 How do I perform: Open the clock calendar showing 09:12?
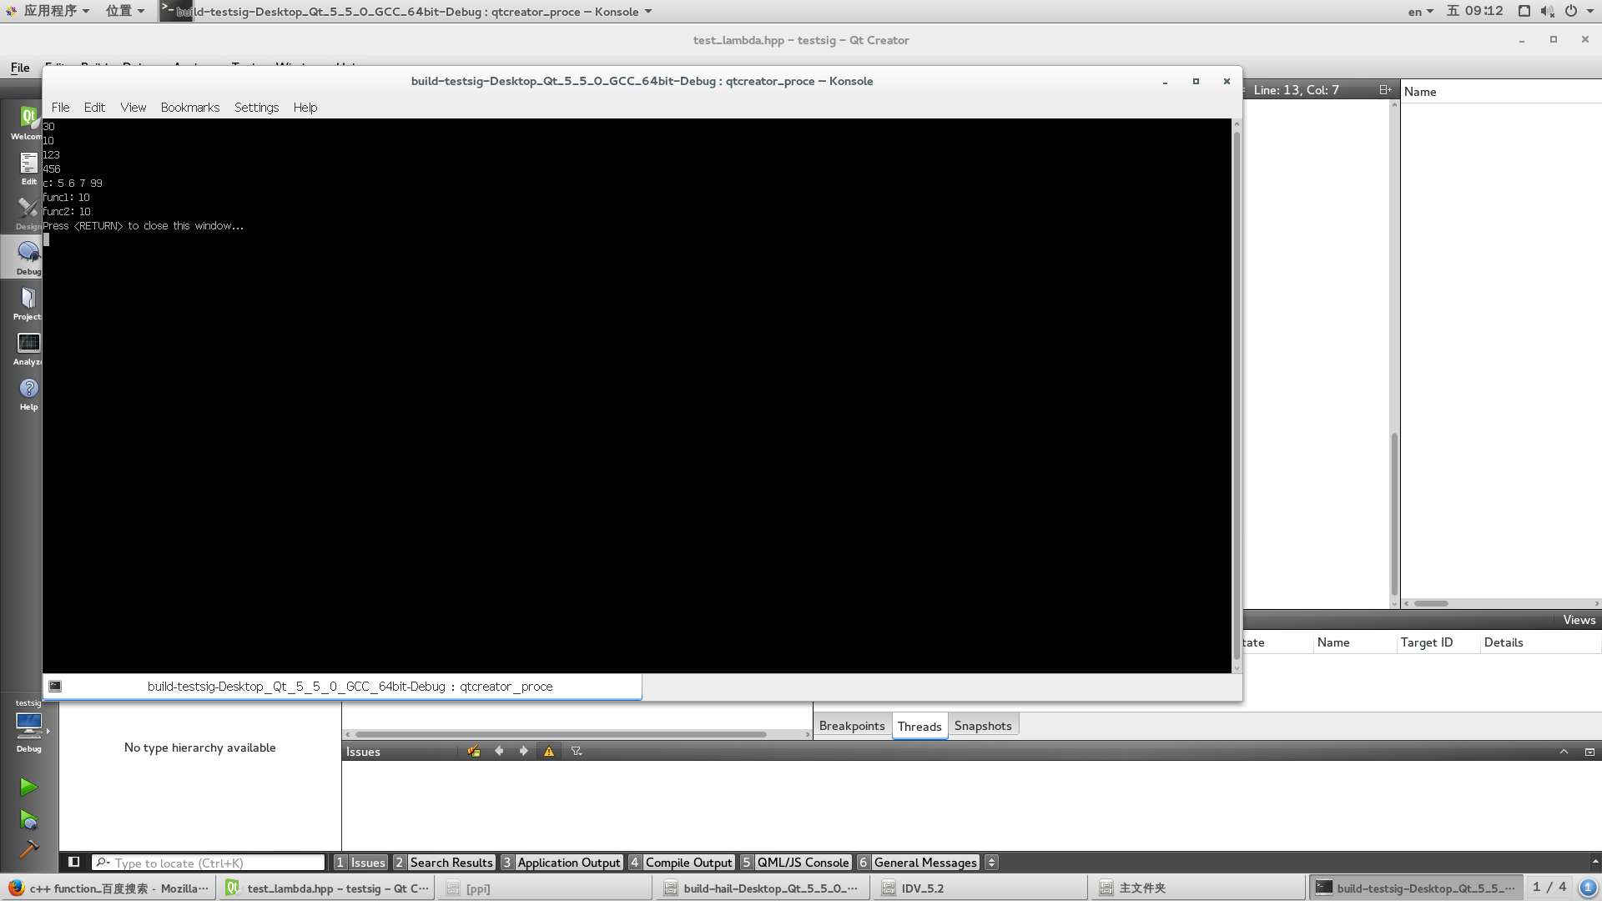(1474, 11)
